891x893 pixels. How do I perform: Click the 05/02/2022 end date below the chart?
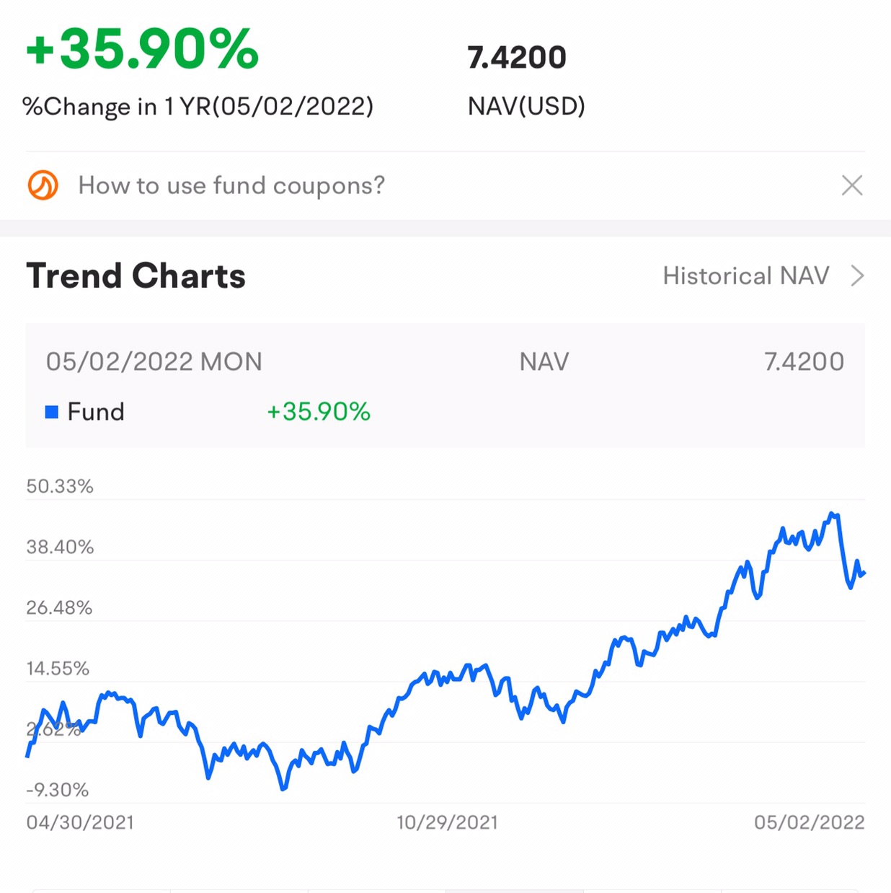809,822
